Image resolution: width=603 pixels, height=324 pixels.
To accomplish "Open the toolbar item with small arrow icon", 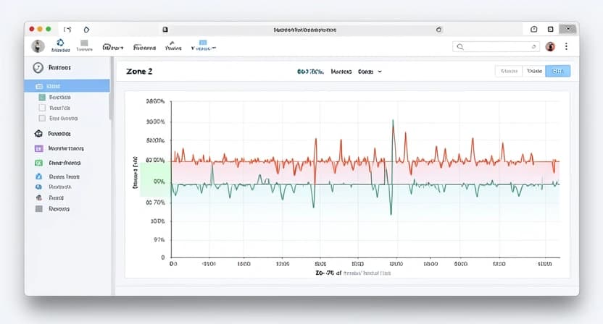I will [173, 46].
